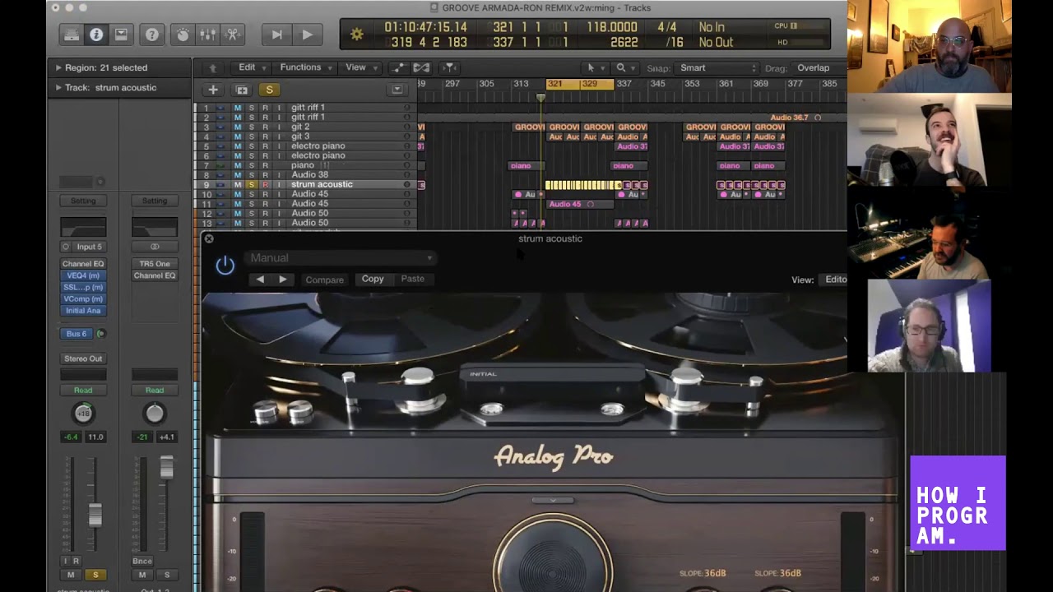Open the global tracks dropdown button
The width and height of the screenshot is (1053, 592).
[397, 90]
